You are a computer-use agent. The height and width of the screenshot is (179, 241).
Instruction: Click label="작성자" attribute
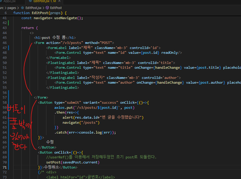(91, 78)
